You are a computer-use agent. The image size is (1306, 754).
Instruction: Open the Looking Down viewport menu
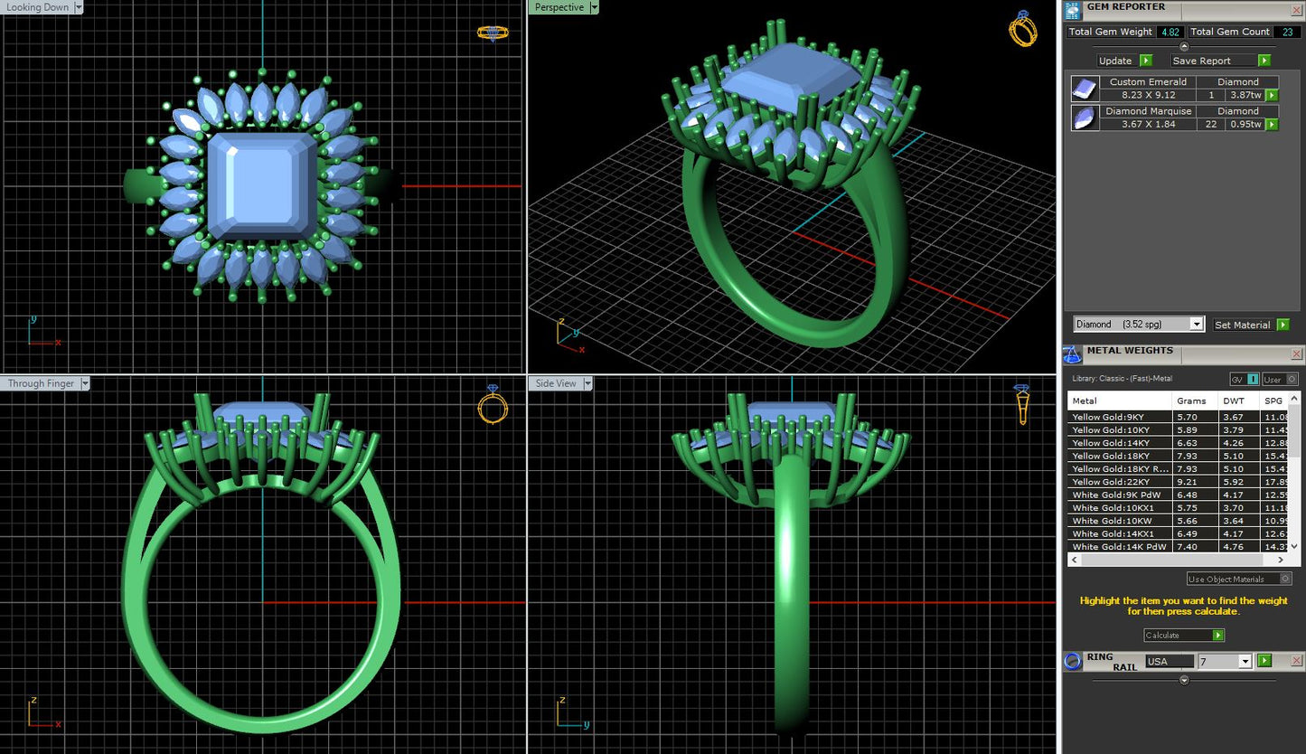pyautogui.click(x=78, y=7)
